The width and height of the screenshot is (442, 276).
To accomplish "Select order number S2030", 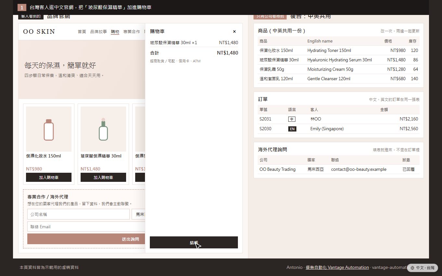I will click(x=265, y=129).
